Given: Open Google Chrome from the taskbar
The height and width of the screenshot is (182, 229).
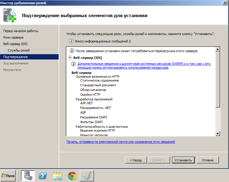Looking at the screenshot, I should [x=72, y=176].
